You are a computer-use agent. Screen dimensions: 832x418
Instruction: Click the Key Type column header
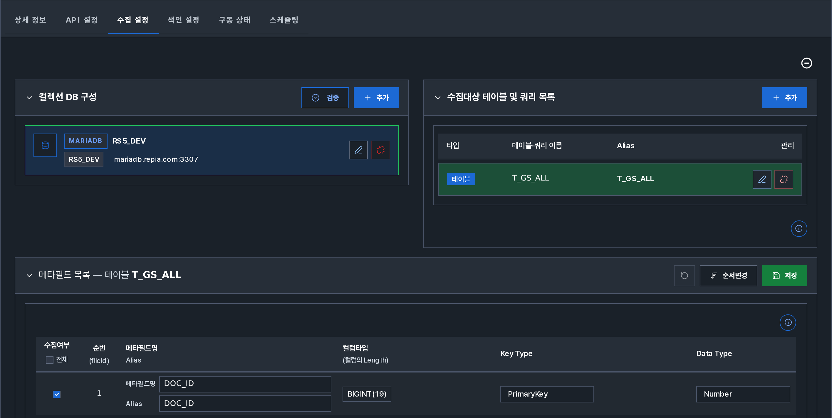click(516, 353)
